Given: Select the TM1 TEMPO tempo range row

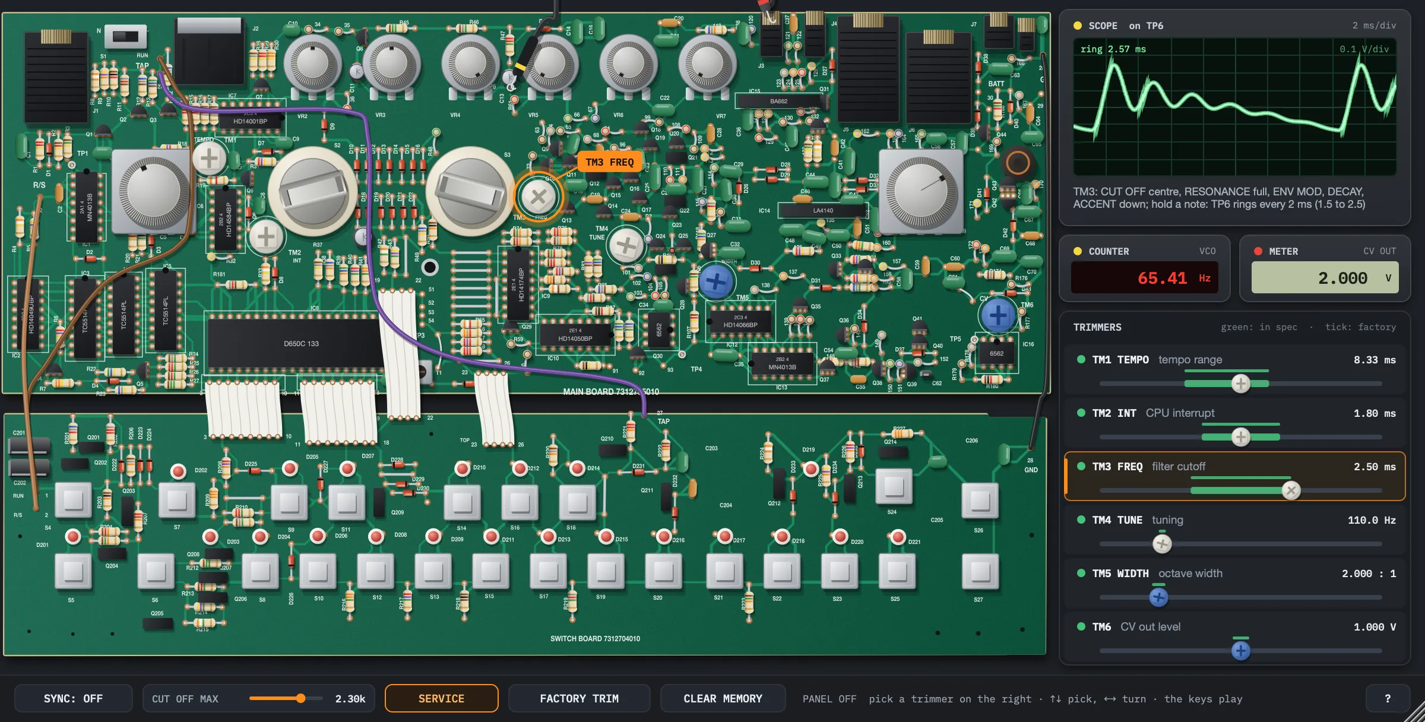Looking at the screenshot, I should pyautogui.click(x=1234, y=371).
